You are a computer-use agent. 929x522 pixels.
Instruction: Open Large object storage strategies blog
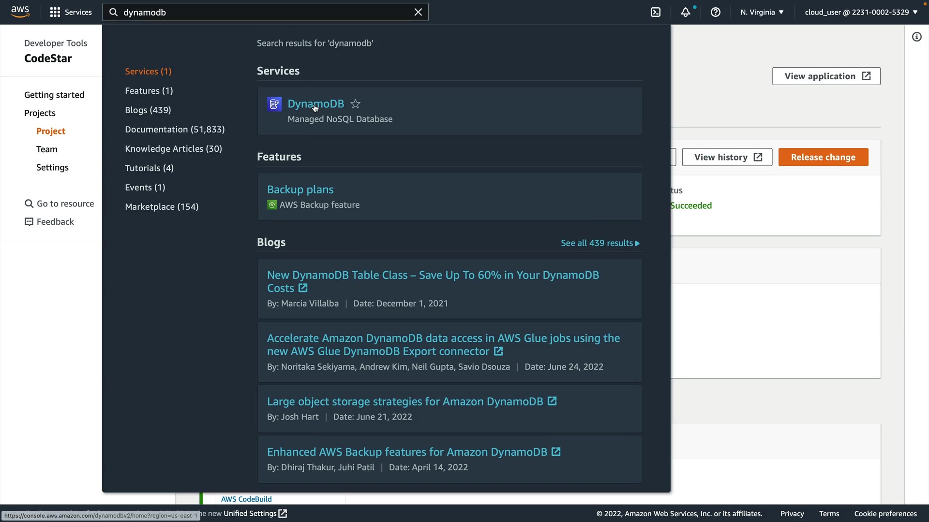click(405, 402)
